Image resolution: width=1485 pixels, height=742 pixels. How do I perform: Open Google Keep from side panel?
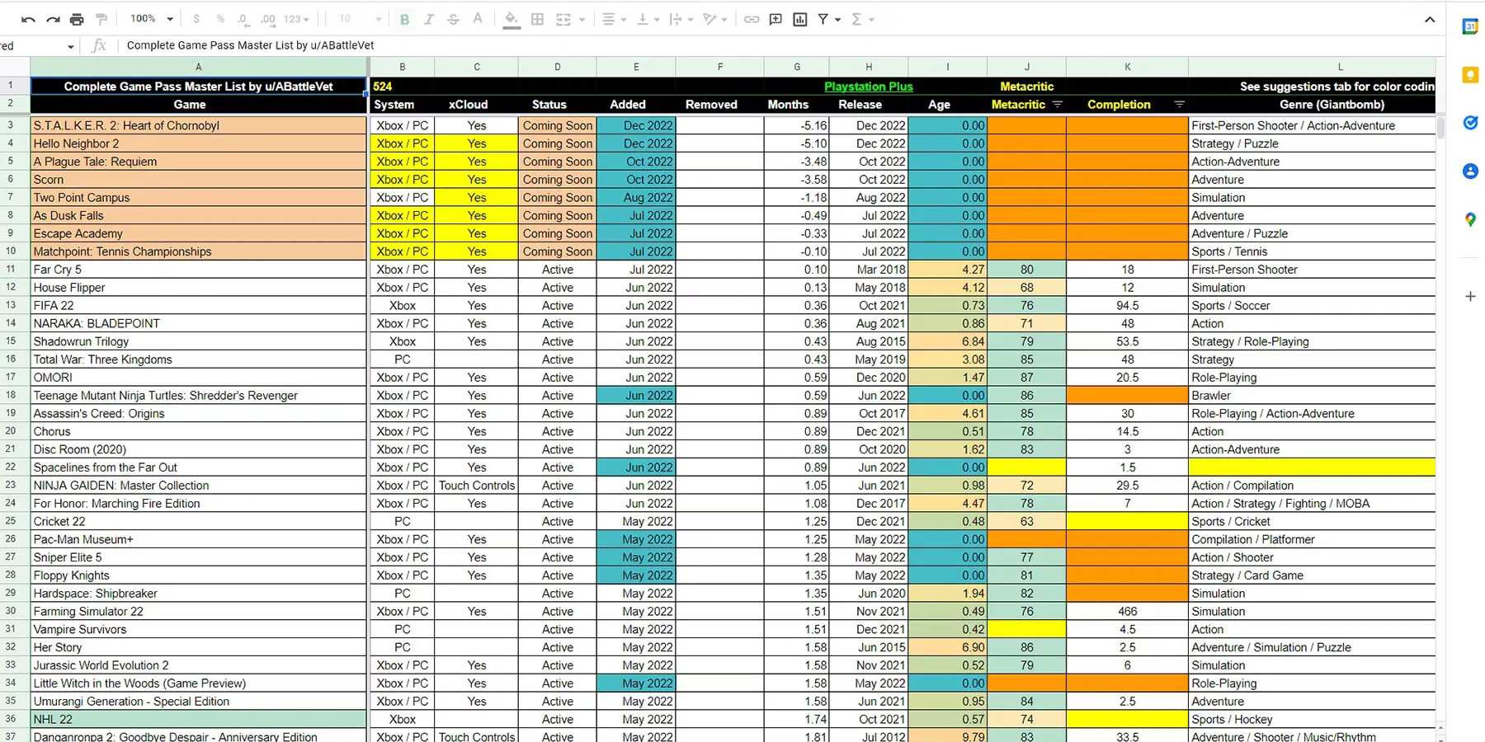pos(1470,75)
